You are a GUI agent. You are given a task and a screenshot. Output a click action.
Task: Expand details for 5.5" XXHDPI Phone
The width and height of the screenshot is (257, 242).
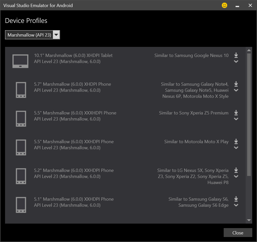click(236, 147)
